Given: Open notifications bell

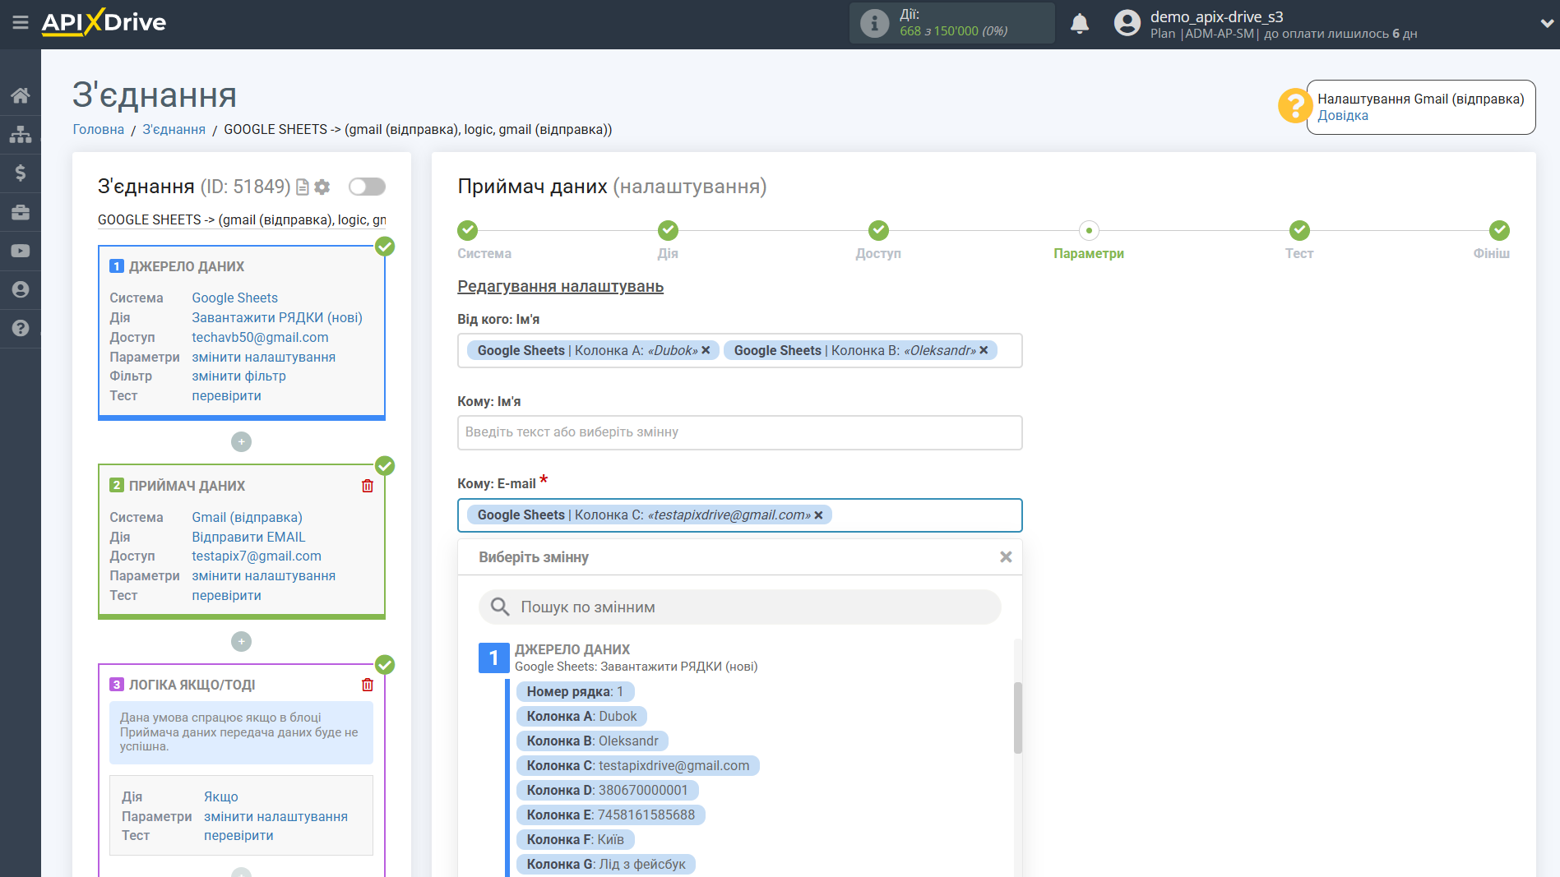Looking at the screenshot, I should coord(1080,24).
